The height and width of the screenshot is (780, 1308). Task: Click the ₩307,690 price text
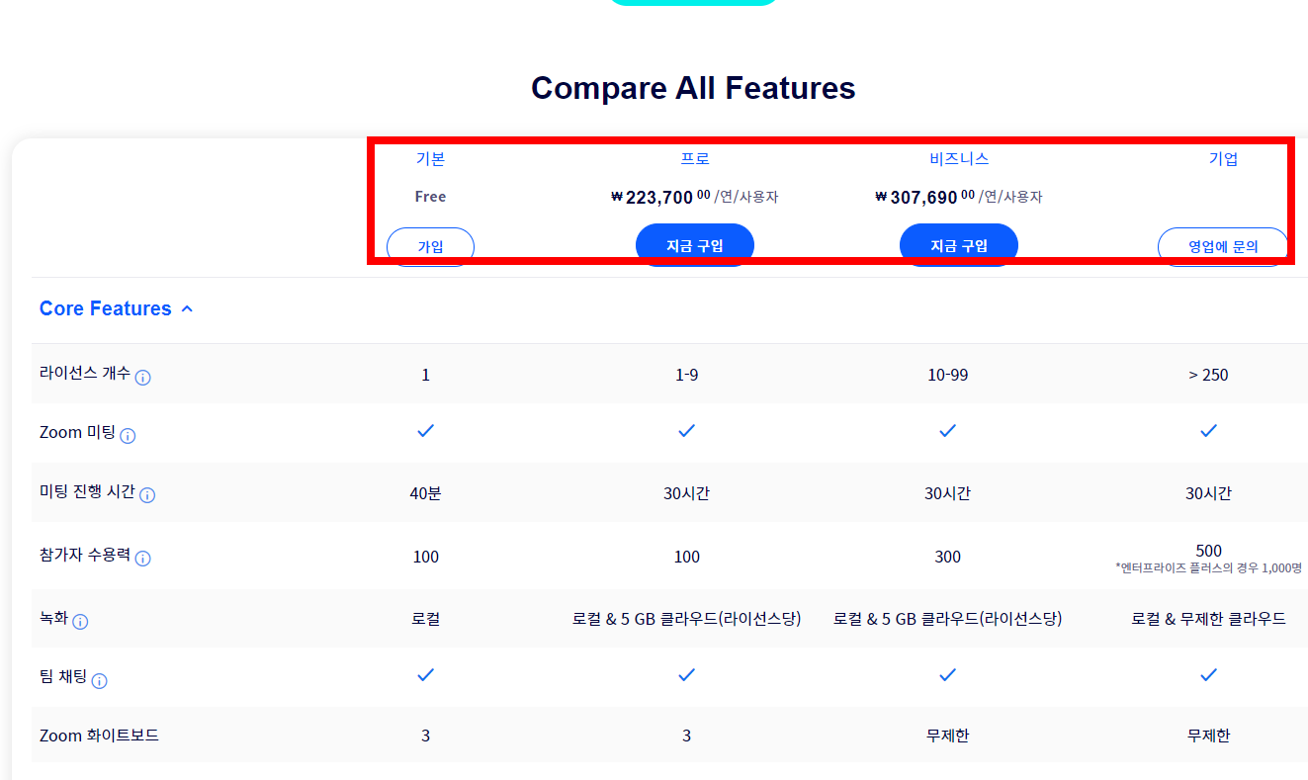[x=924, y=197]
